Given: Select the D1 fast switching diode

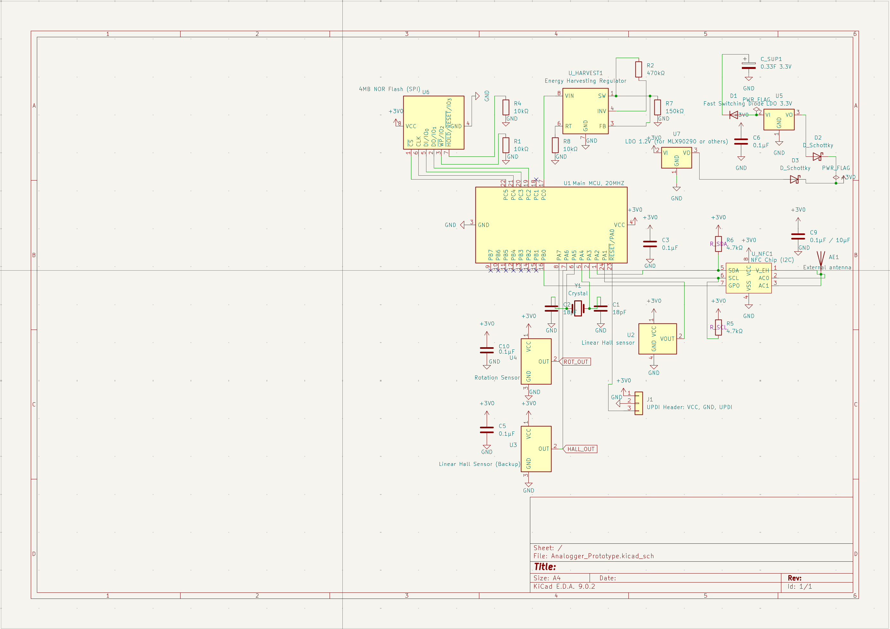Looking at the screenshot, I should pos(734,115).
